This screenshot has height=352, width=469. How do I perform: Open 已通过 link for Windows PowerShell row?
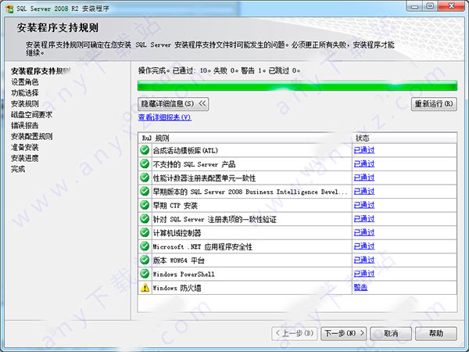coord(363,274)
